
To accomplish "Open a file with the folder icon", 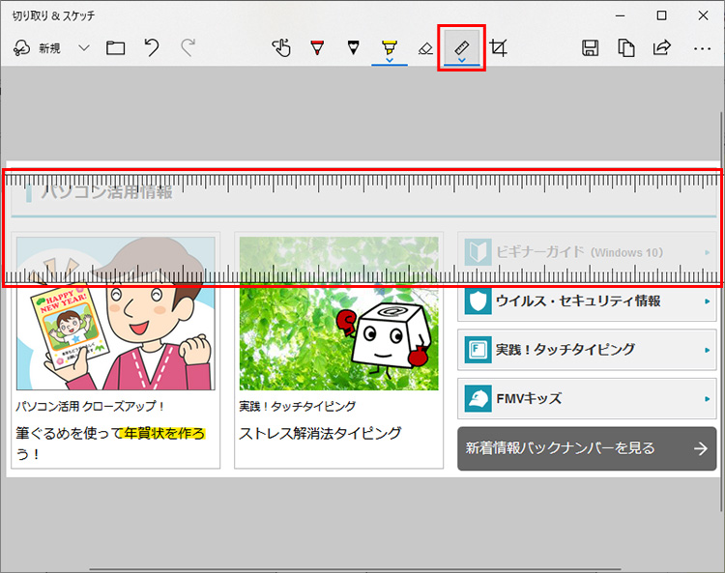I will click(x=116, y=48).
